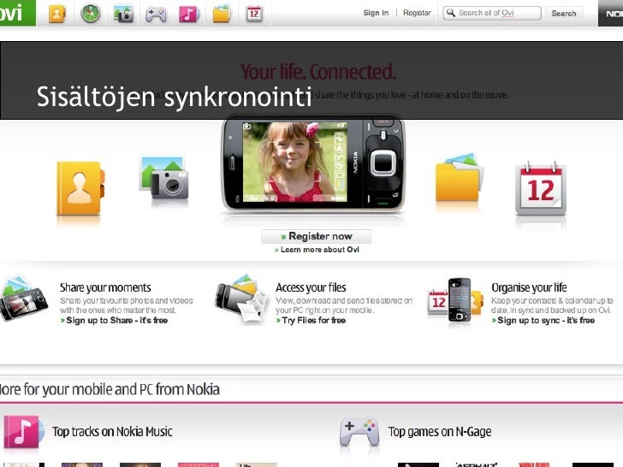Click the Your life. Connected. headline
Screen dimensions: 623x467
[x=318, y=72]
